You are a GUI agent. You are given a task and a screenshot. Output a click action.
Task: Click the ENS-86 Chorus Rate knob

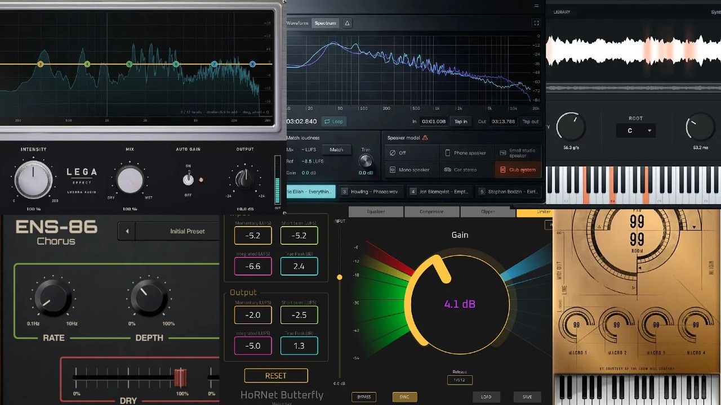pos(52,298)
